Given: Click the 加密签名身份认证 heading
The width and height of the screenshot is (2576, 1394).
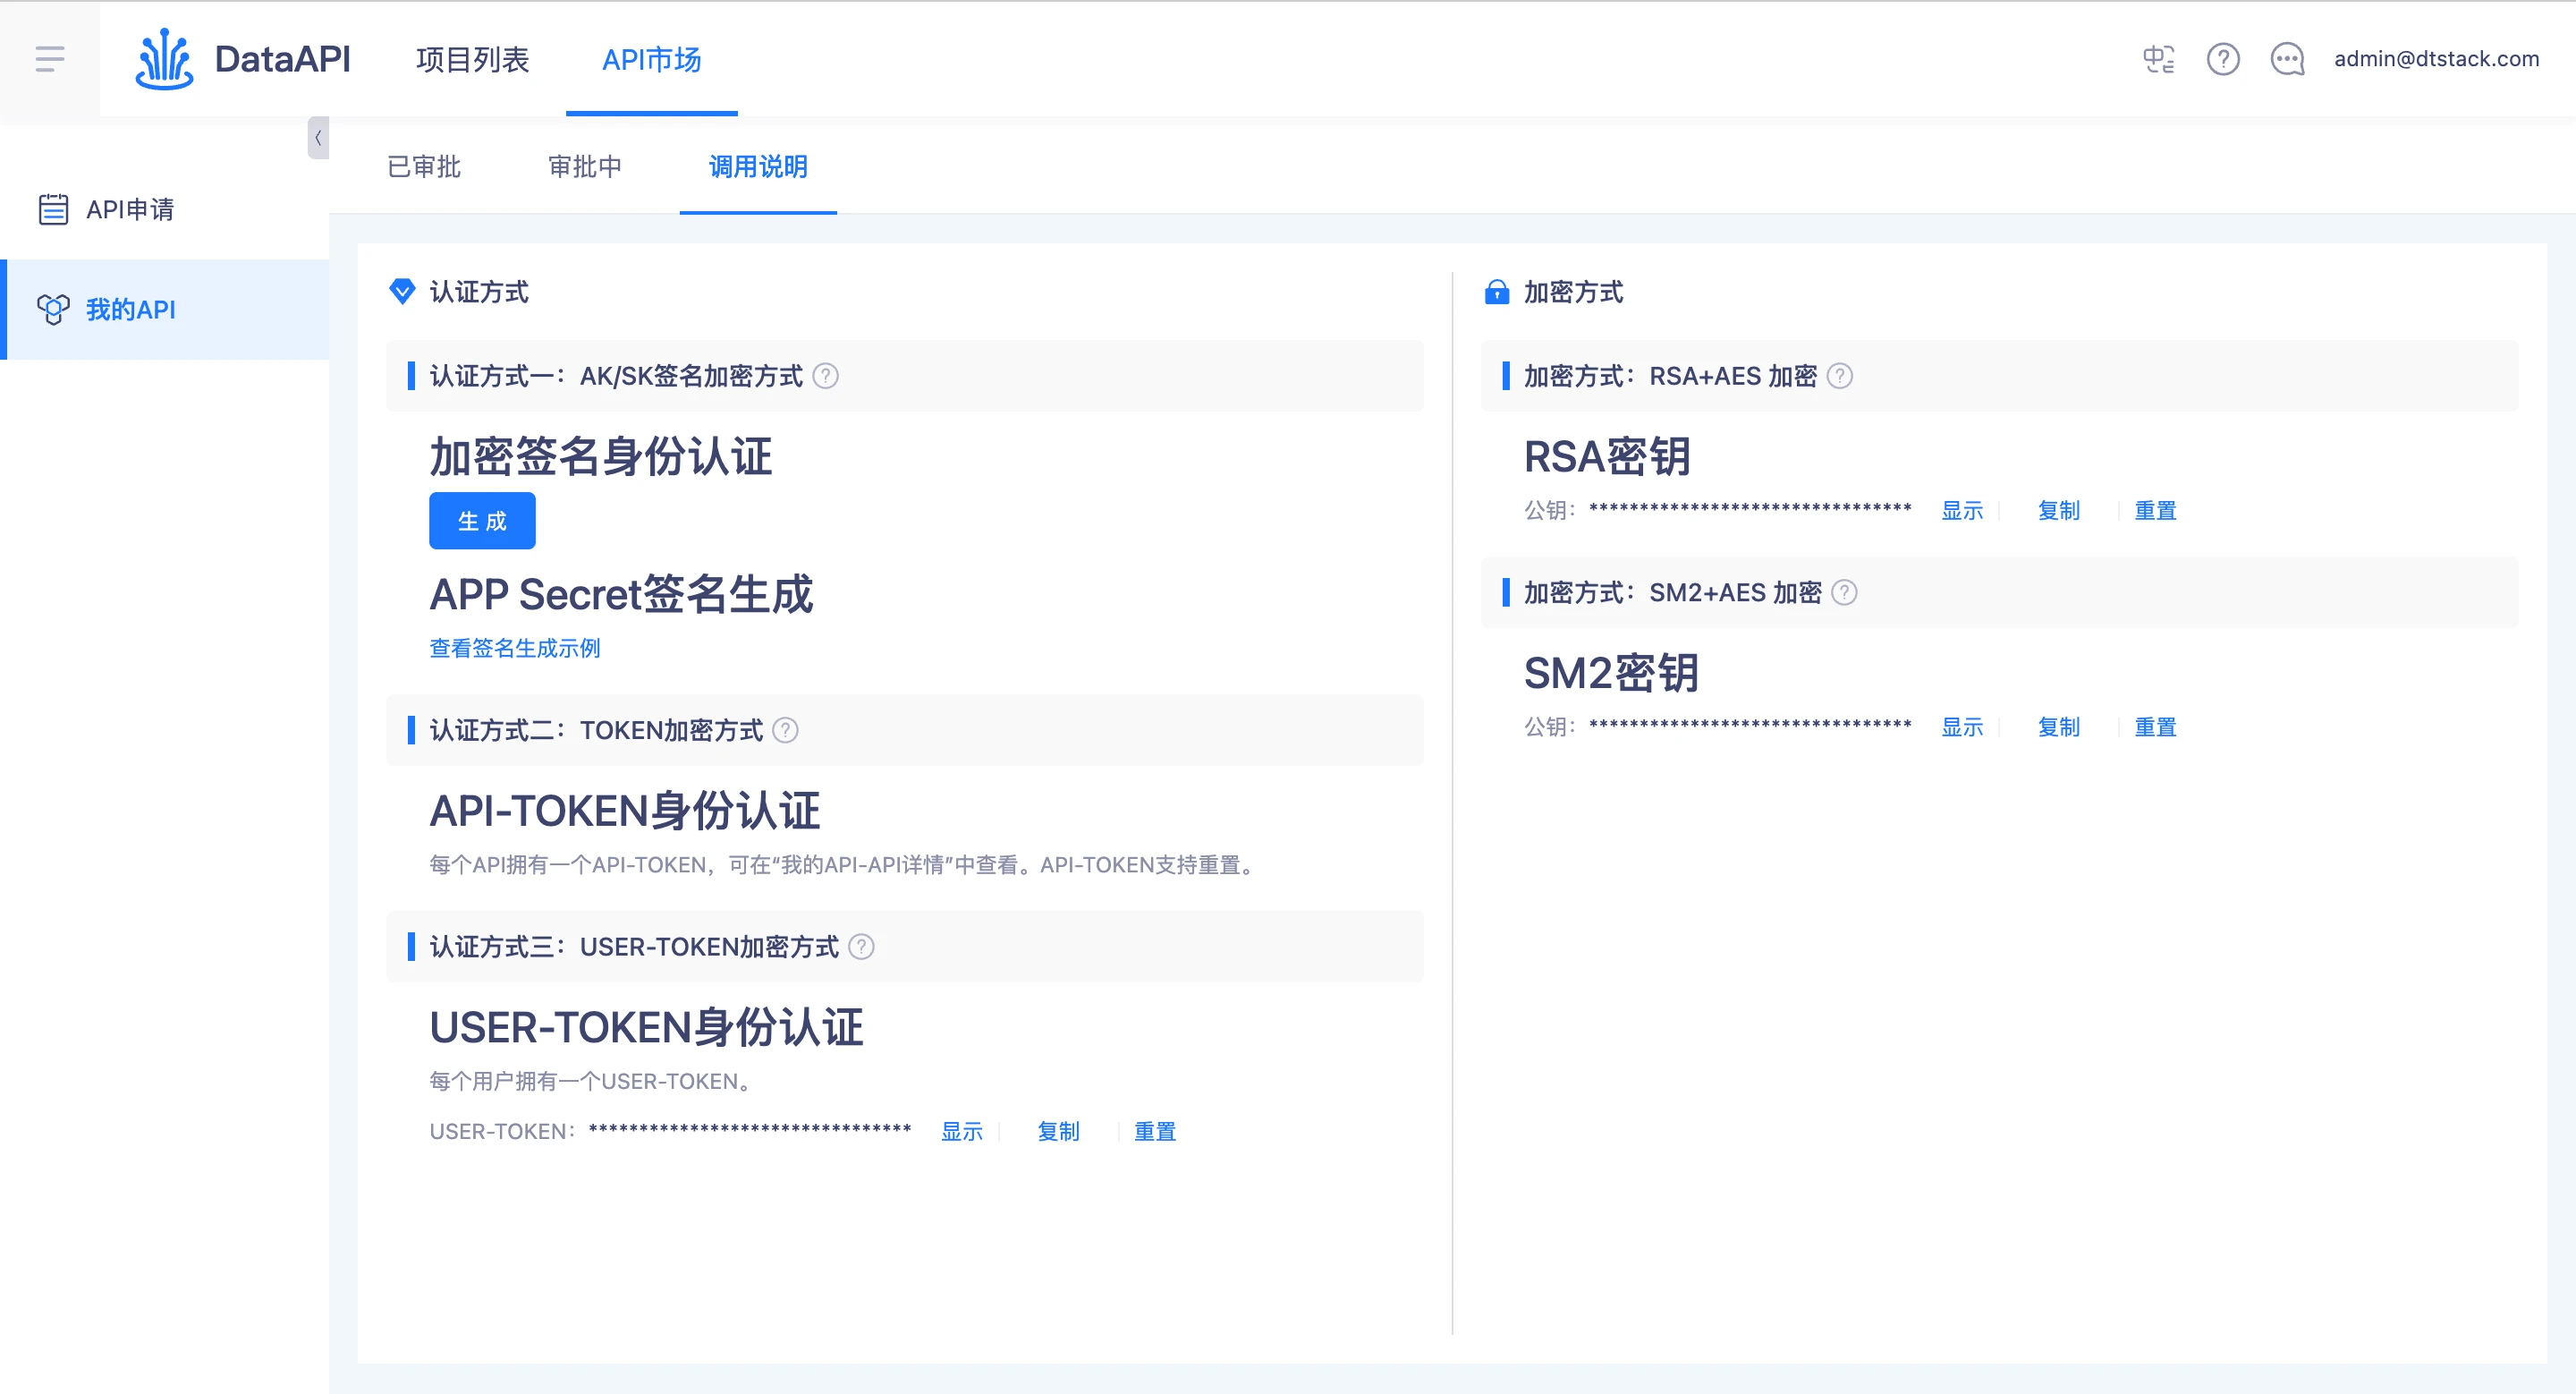Looking at the screenshot, I should point(601,456).
